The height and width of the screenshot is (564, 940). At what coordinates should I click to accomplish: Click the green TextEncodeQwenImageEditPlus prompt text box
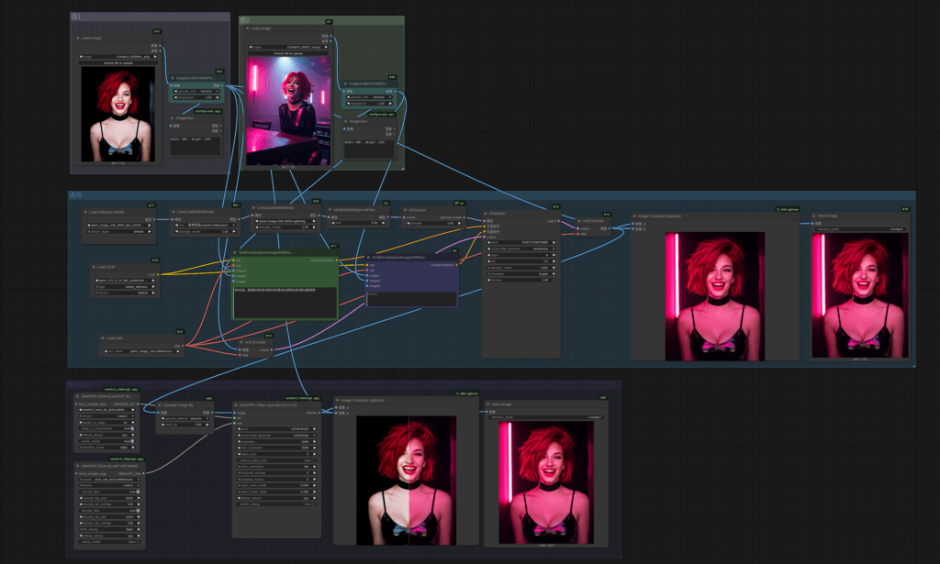[x=285, y=299]
